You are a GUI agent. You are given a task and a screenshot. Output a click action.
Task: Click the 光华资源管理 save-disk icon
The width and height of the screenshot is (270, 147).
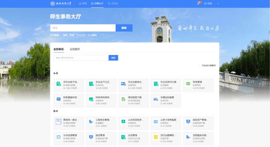coord(59,137)
